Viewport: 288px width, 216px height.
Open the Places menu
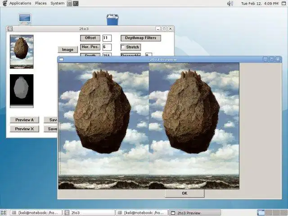[40, 3]
